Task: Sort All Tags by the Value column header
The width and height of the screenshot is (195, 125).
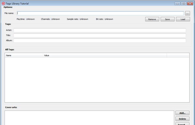Action: pyautogui.click(x=105, y=56)
